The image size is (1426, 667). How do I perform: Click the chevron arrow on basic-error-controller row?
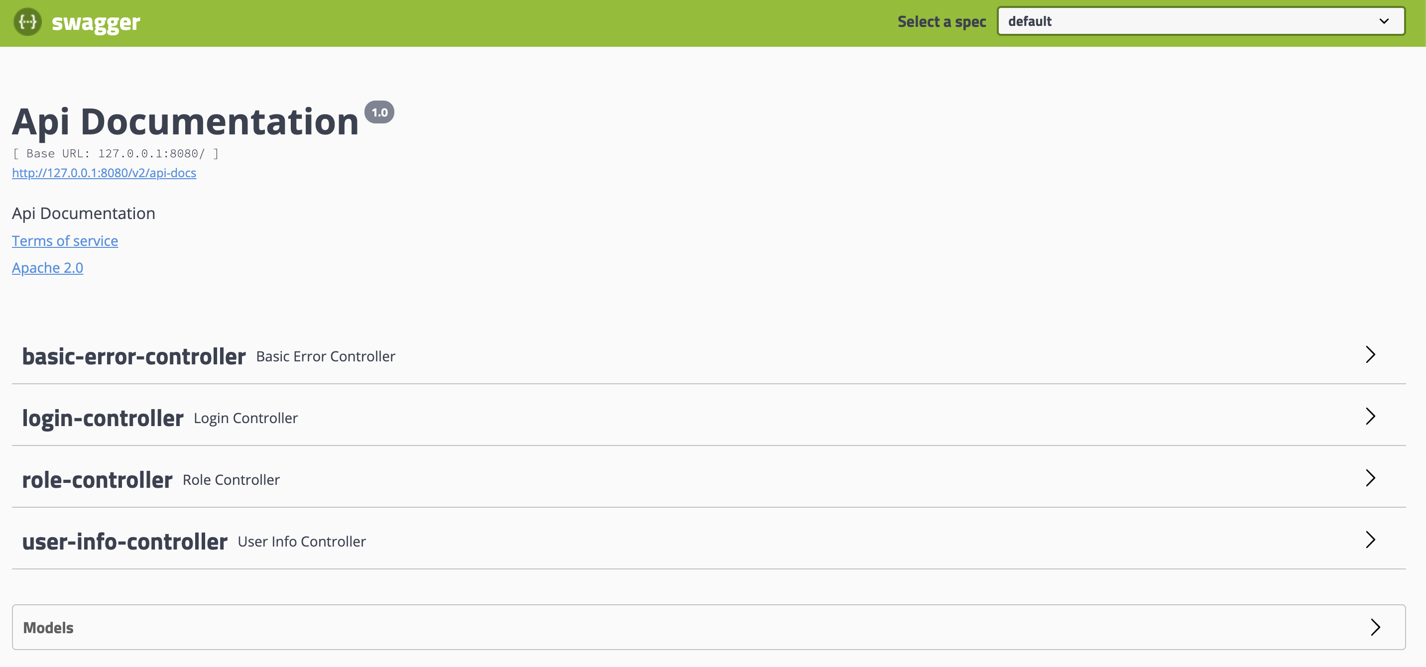(x=1370, y=354)
